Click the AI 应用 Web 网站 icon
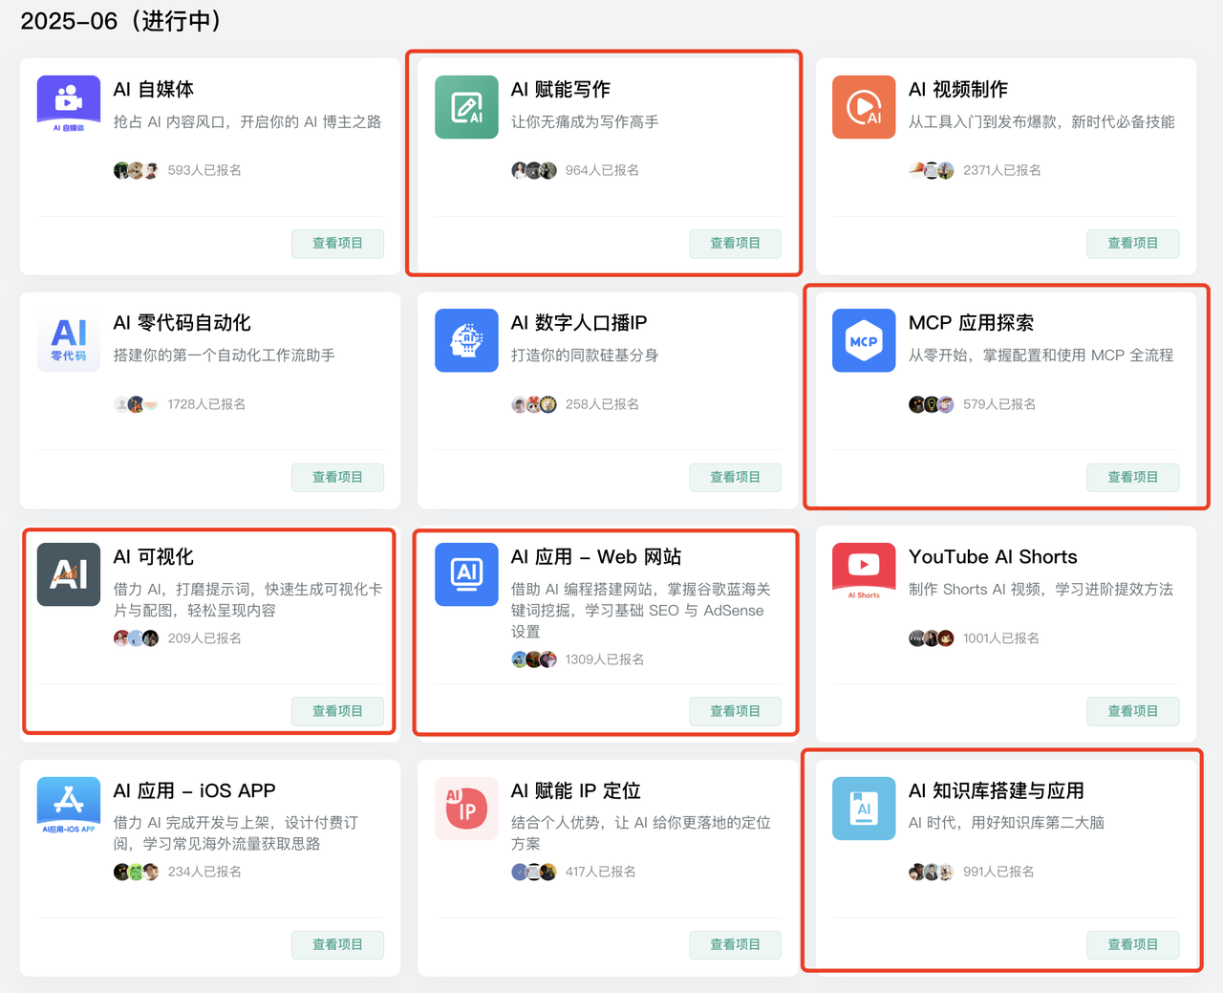1223x993 pixels. [x=466, y=574]
